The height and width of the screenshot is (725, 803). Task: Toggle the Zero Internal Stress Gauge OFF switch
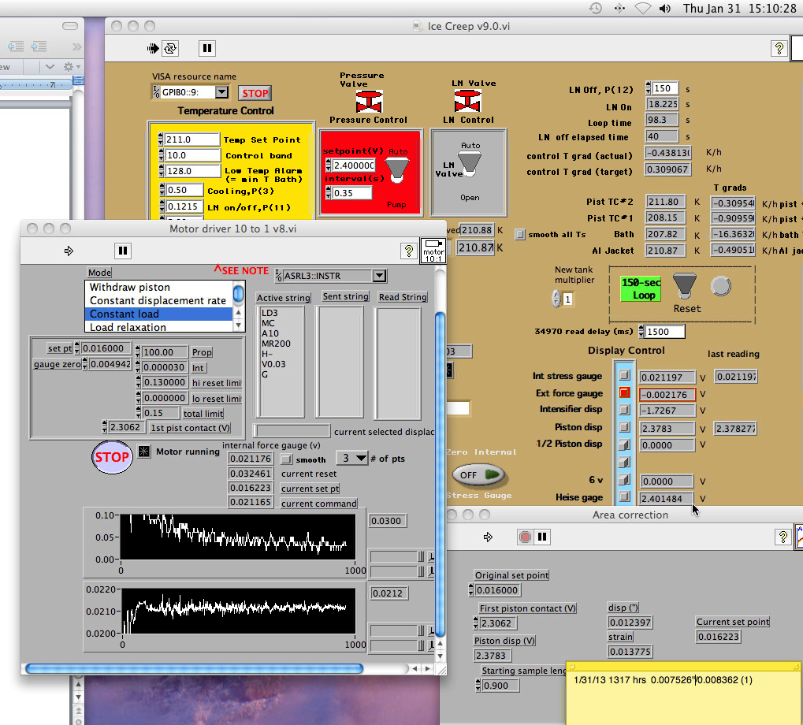(478, 474)
